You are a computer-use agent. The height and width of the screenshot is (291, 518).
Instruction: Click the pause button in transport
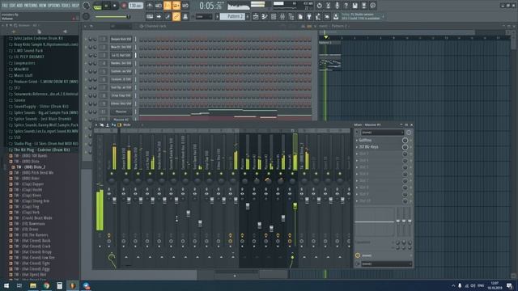tap(106, 6)
